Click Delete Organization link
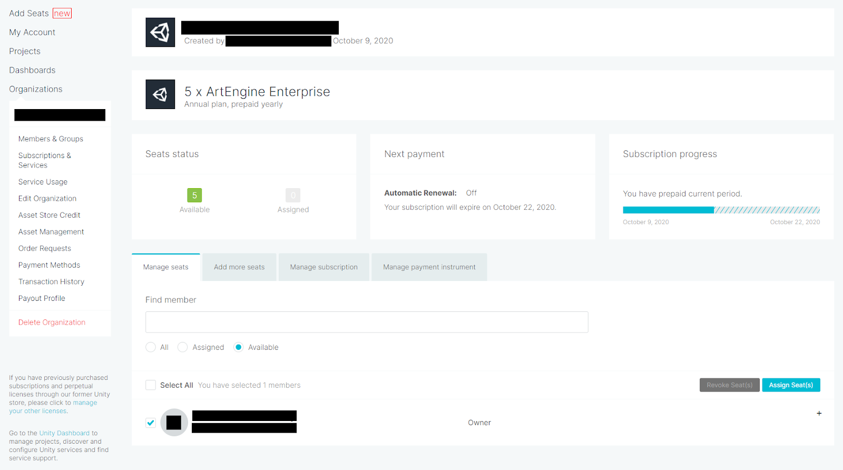Image resolution: width=843 pixels, height=470 pixels. (52, 322)
